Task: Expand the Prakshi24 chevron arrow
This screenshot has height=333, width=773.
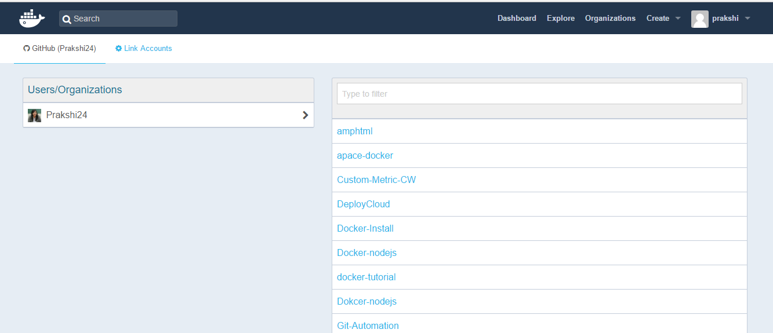Action: click(306, 115)
